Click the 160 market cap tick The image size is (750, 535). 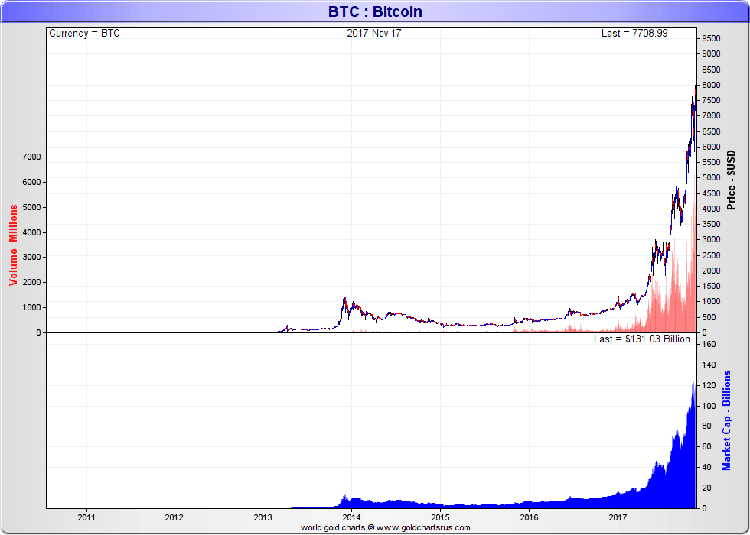(x=709, y=345)
